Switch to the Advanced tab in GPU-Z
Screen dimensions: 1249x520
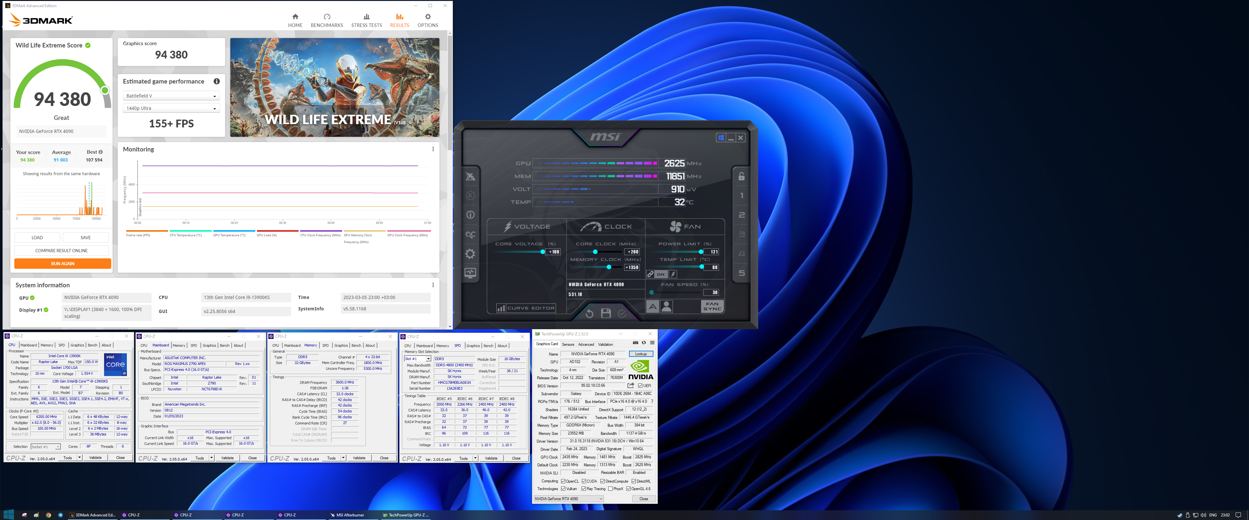pos(586,344)
